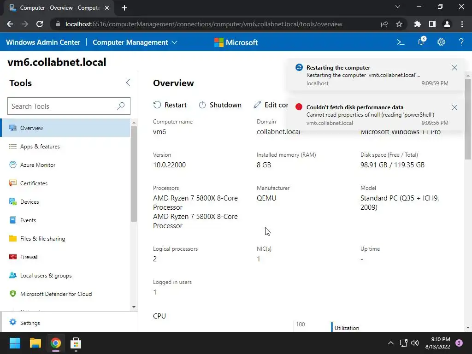Viewport: 472px width, 354px height.
Task: Click the Overview tool icon in sidebar
Action: coord(12,128)
